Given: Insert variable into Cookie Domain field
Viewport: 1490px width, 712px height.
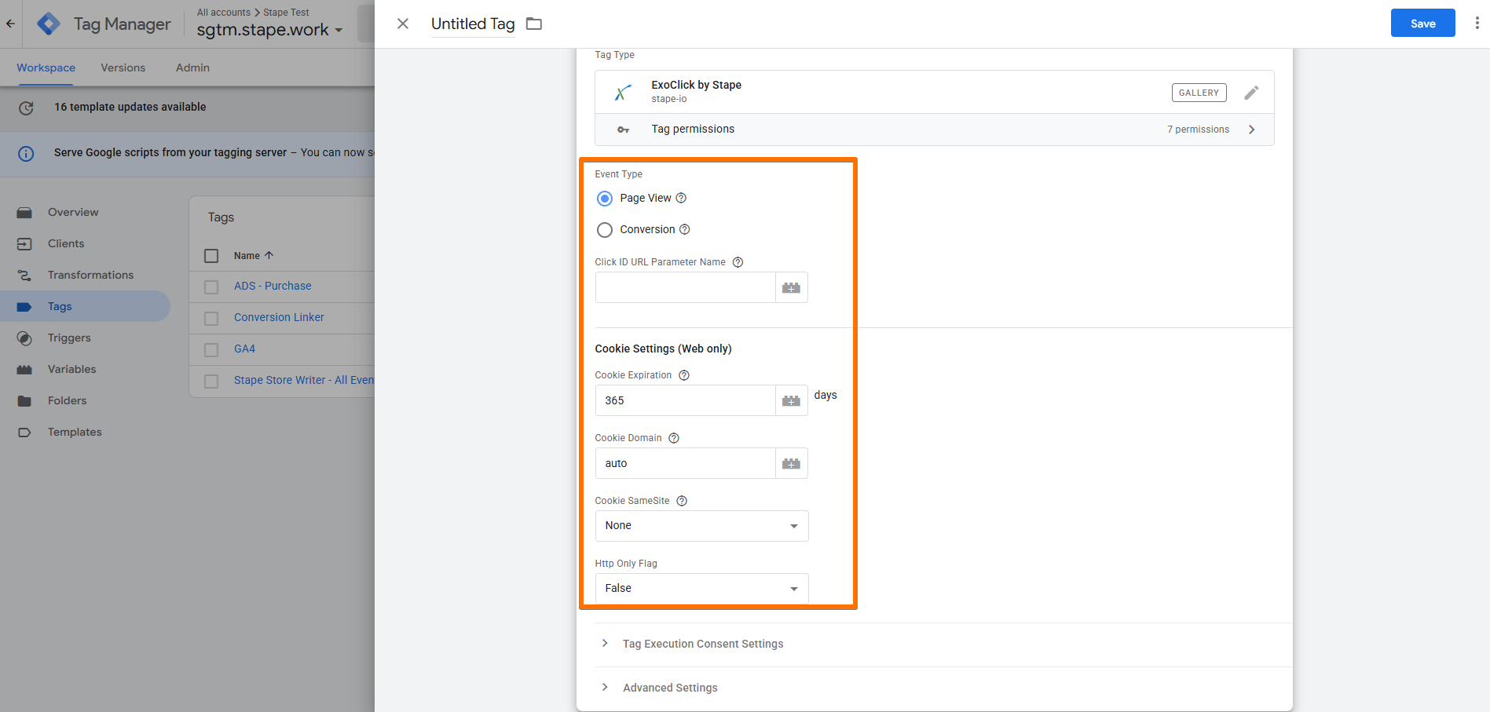Looking at the screenshot, I should tap(791, 464).
